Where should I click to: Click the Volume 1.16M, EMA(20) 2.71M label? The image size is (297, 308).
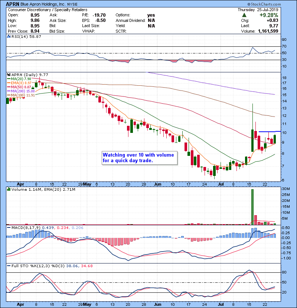click(43, 190)
